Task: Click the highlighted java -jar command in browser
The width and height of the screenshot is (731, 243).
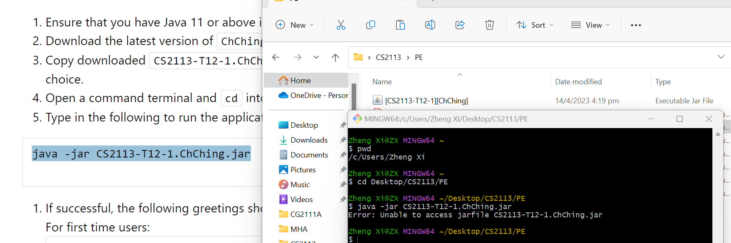Action: [x=141, y=154]
